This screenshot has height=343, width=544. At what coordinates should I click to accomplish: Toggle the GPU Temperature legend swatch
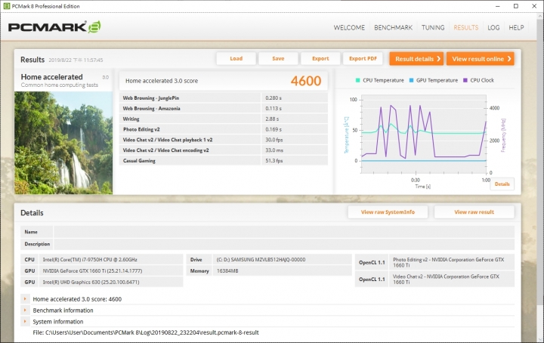[x=411, y=79]
